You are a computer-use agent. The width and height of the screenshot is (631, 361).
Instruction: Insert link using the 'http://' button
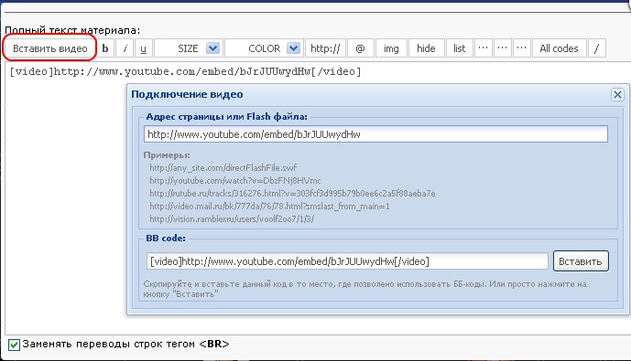click(x=325, y=48)
